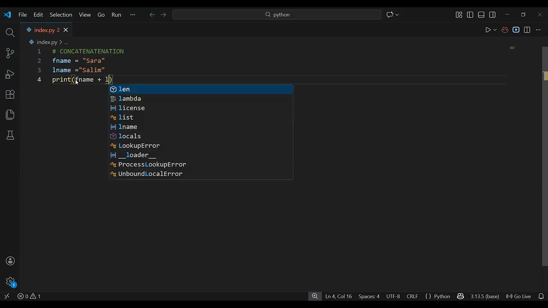Change indentation via Spaces: 4

coord(369,296)
